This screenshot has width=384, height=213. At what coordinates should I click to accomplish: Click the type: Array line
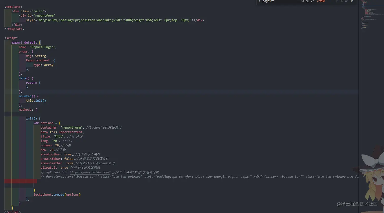pos(43,65)
